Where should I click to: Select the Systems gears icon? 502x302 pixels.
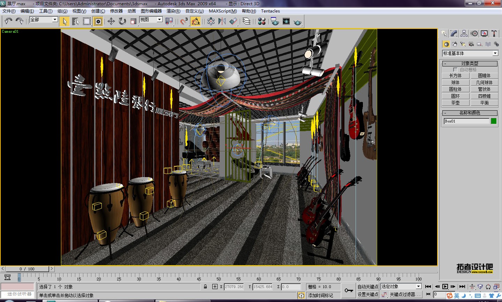tap(496, 44)
